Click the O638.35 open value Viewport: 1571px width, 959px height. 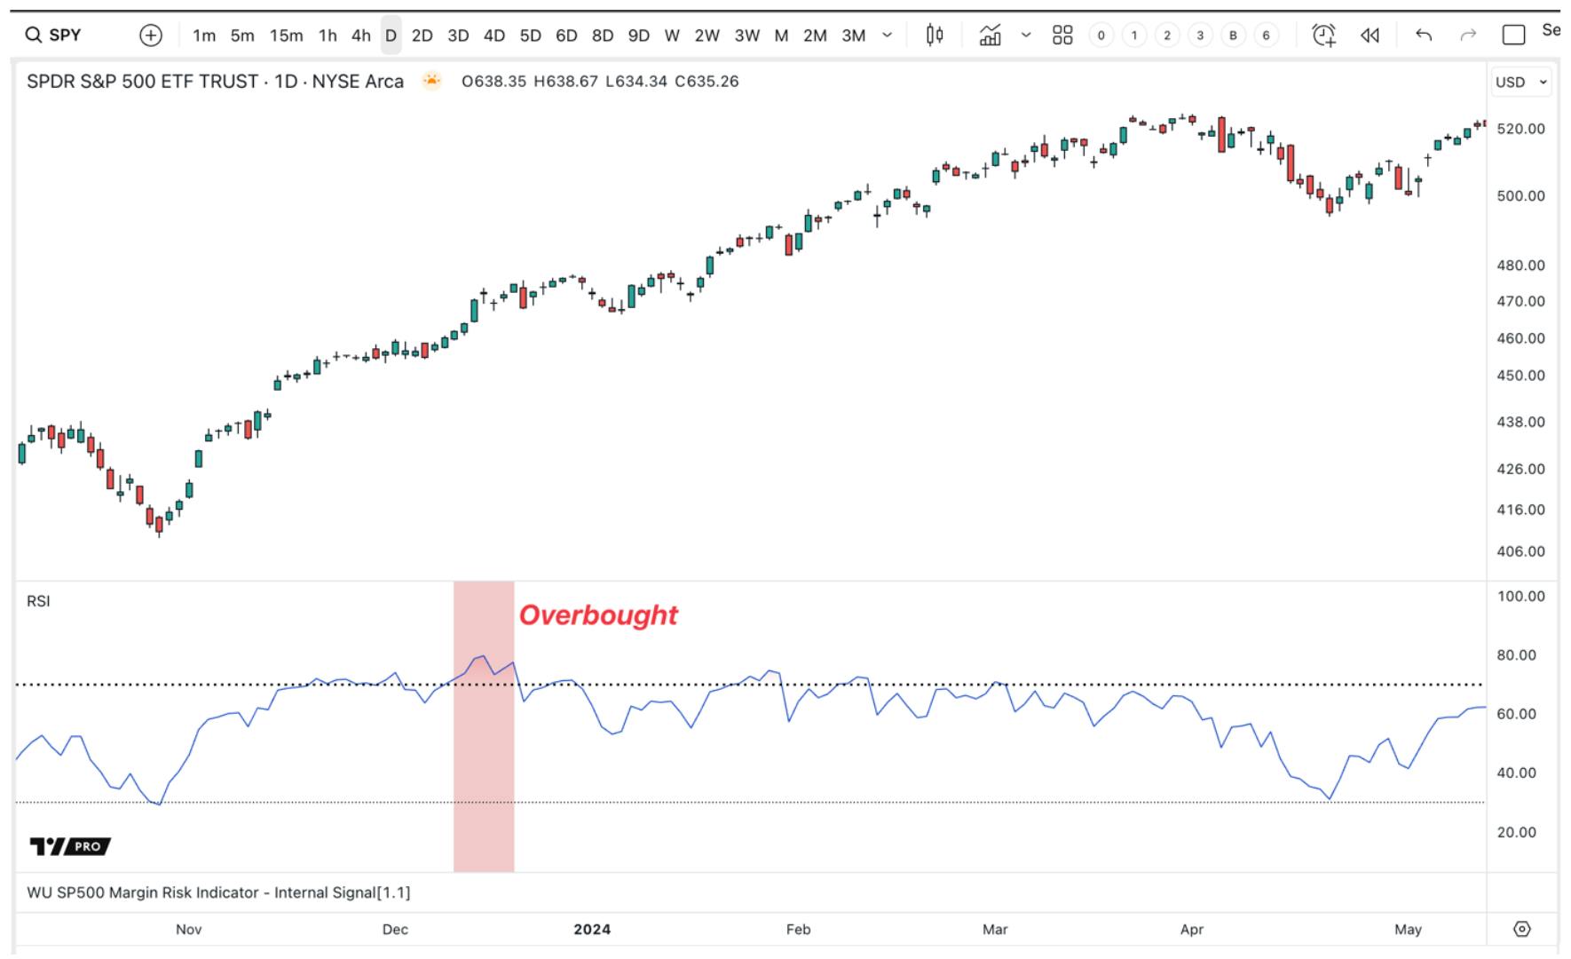[x=493, y=82]
